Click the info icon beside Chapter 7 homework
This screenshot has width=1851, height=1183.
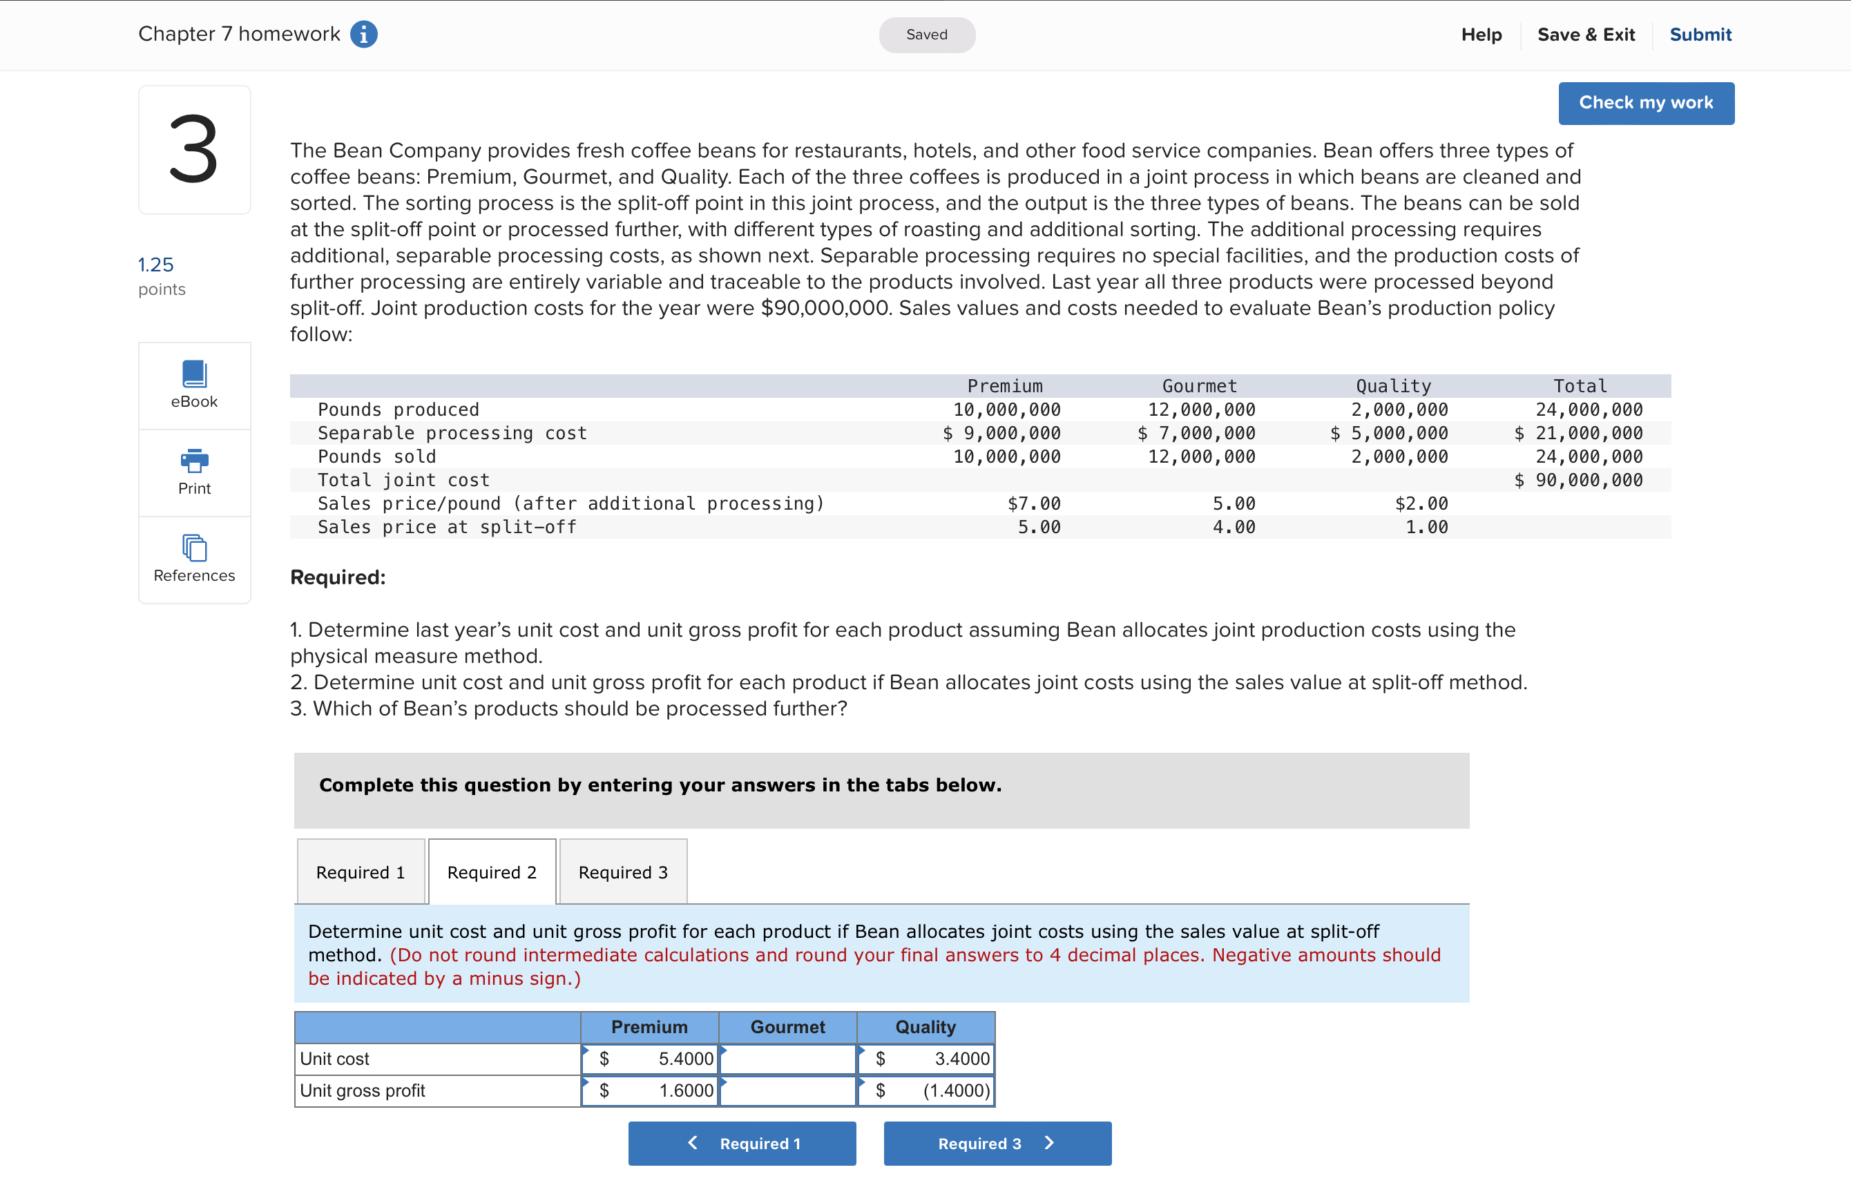tap(363, 35)
